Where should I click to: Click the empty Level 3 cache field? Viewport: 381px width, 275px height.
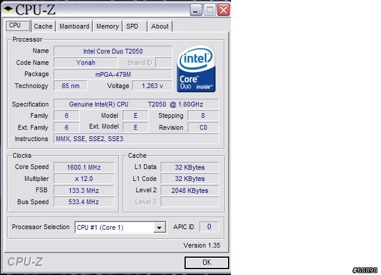pyautogui.click(x=190, y=202)
